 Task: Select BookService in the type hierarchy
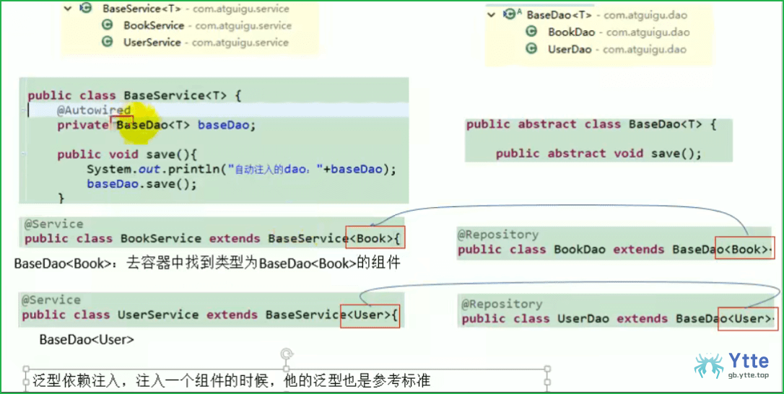(154, 25)
